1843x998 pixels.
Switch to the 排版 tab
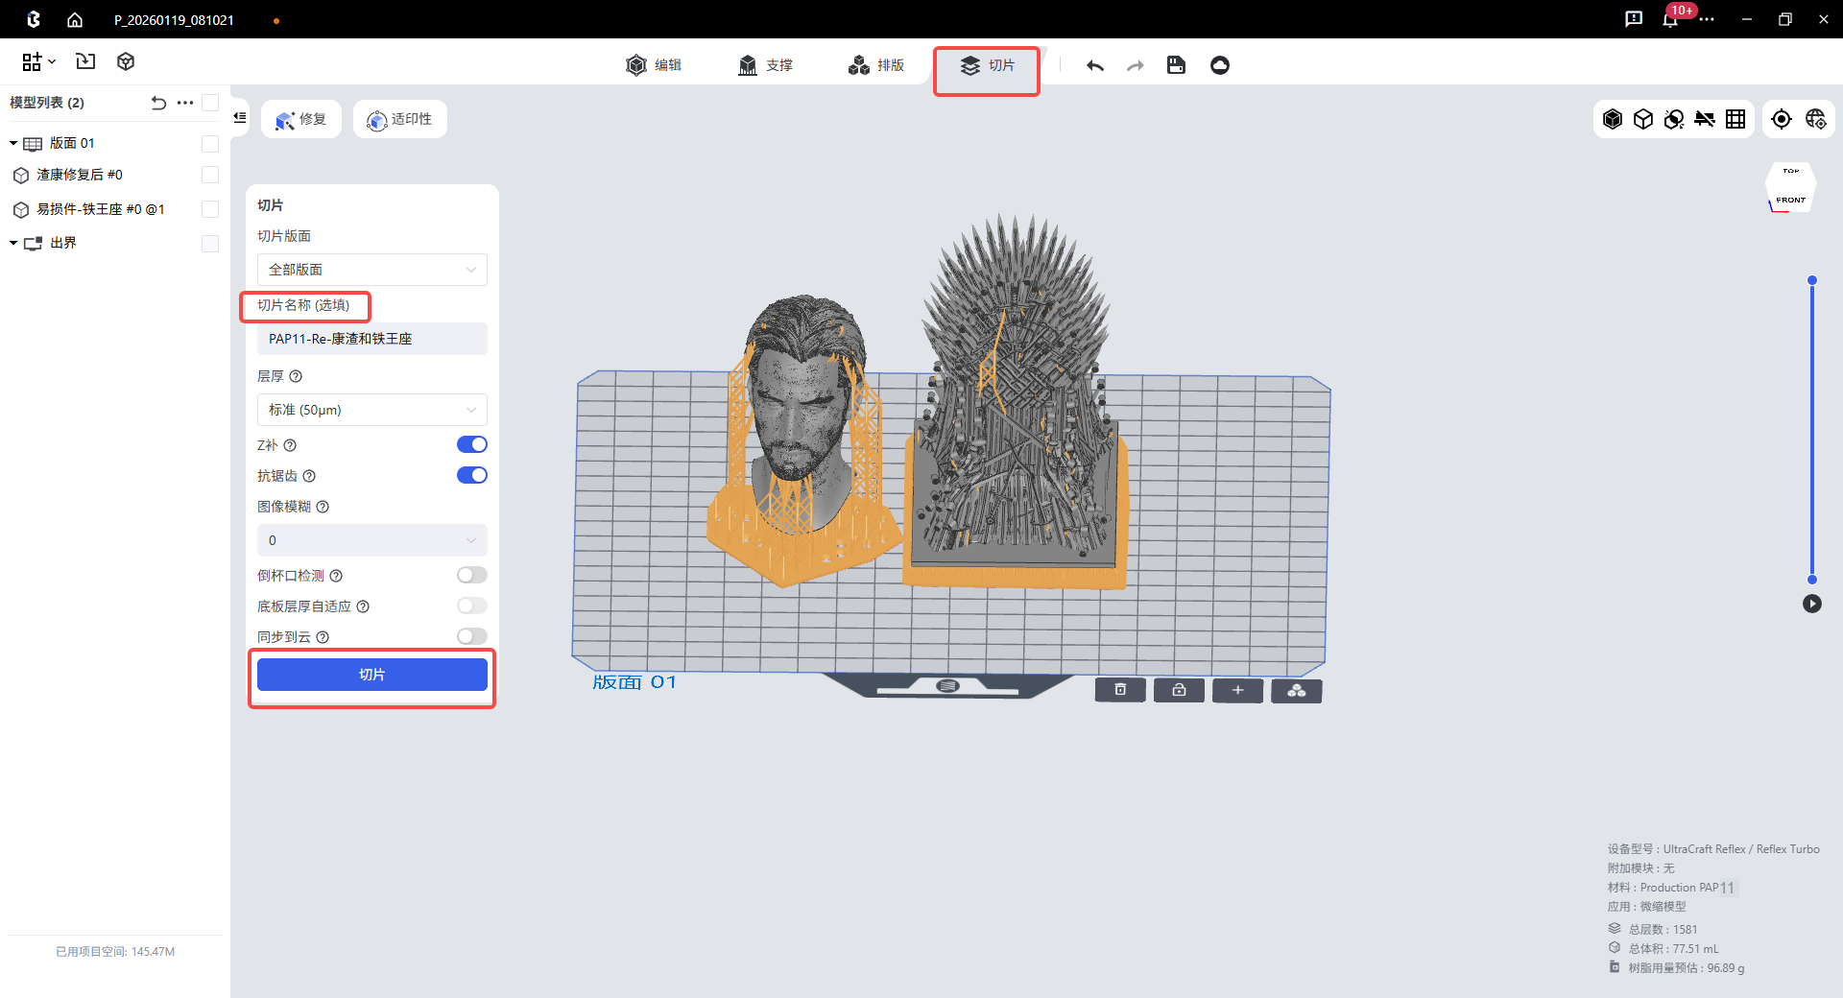tap(876, 65)
